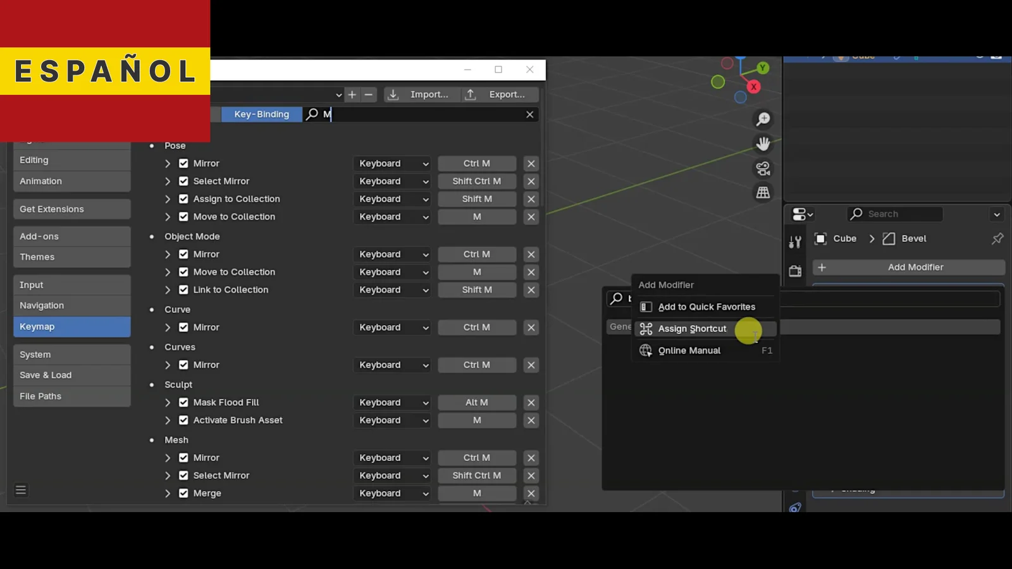Screen dimensions: 1012x569
Task: Click the properties Search field
Action: coord(896,214)
